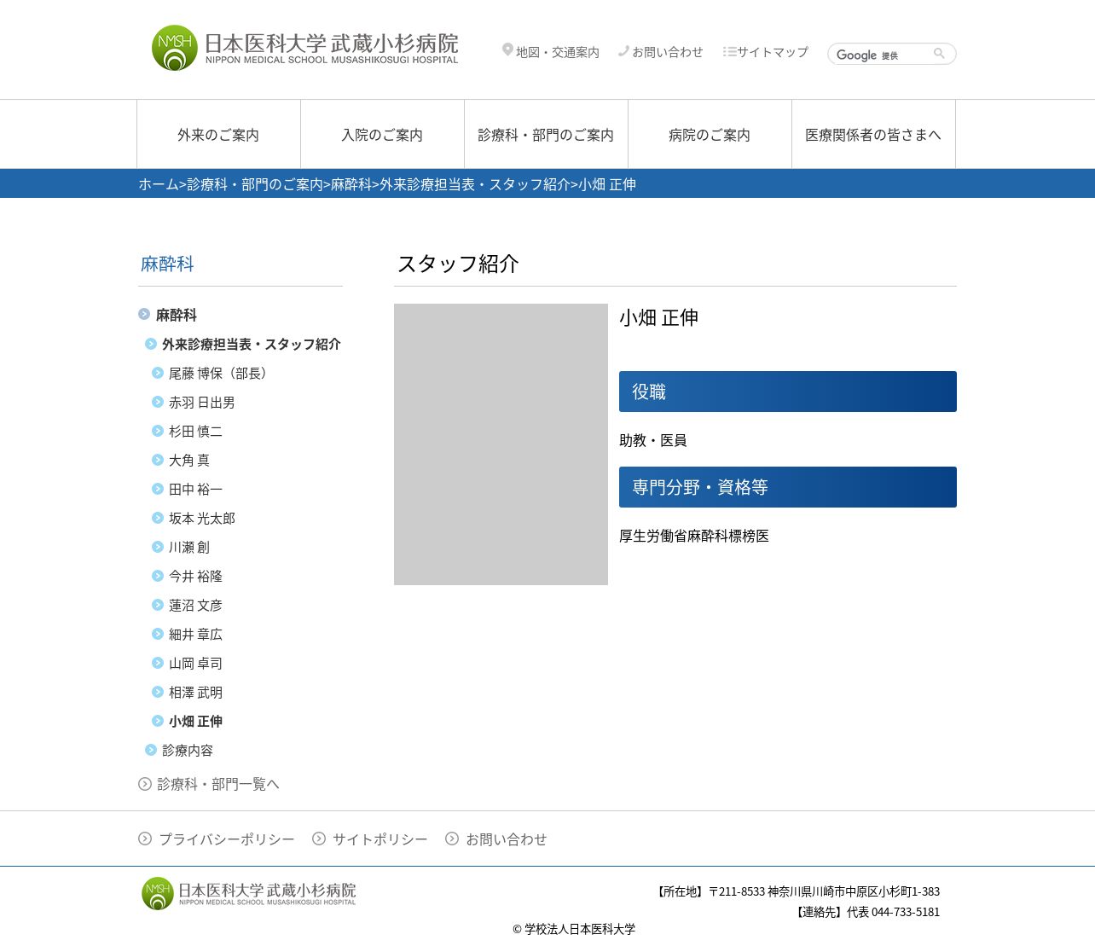Click the gray staff photo placeholder
The width and height of the screenshot is (1095, 946).
pos(501,444)
